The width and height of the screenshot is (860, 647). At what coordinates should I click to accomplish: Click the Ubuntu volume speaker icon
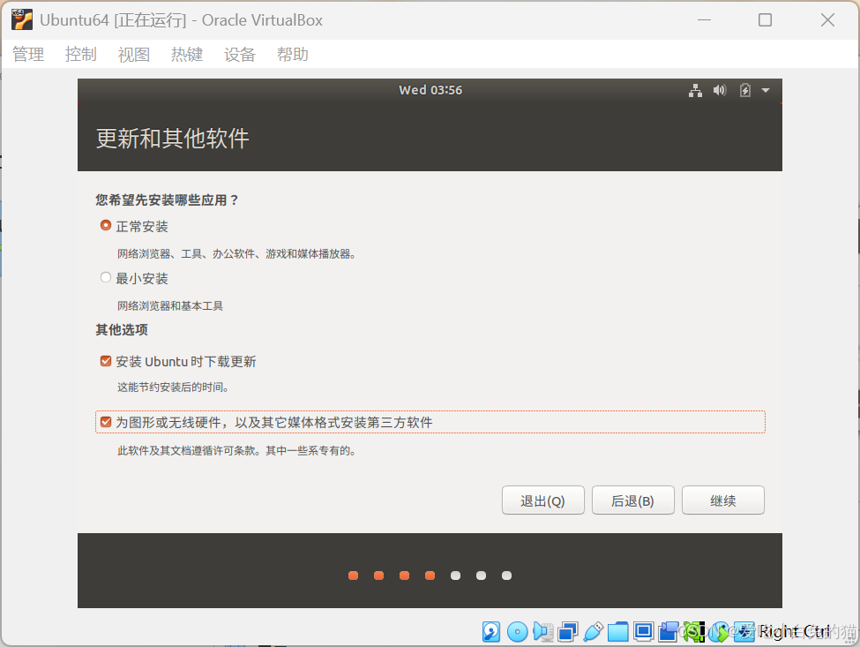[x=720, y=91]
